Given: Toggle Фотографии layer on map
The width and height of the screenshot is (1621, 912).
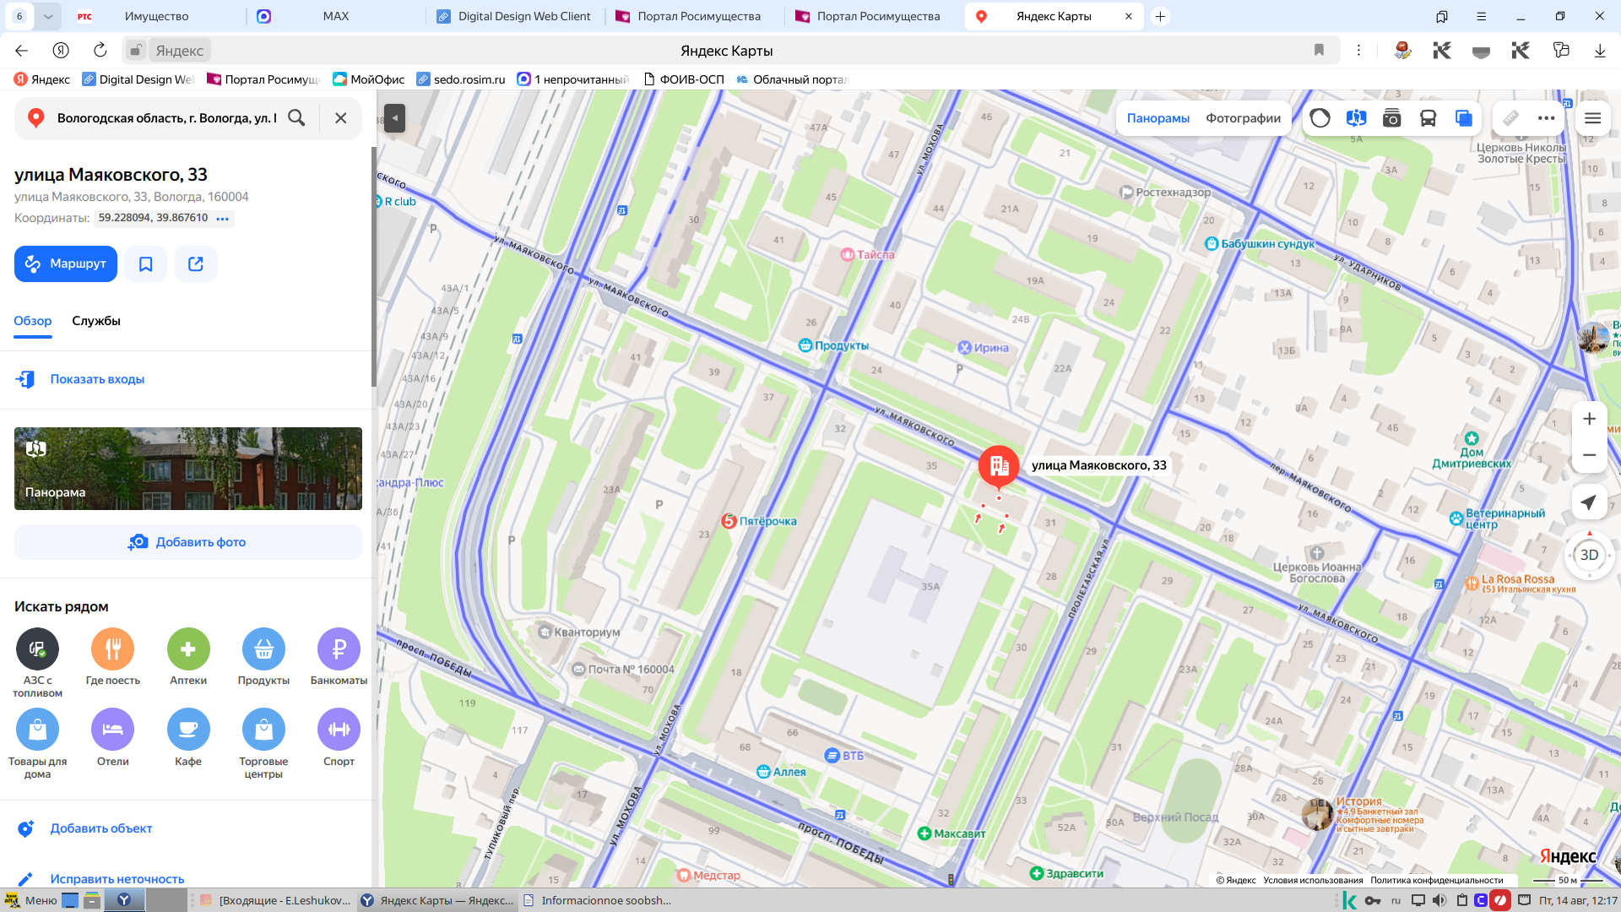Looking at the screenshot, I should pyautogui.click(x=1243, y=118).
